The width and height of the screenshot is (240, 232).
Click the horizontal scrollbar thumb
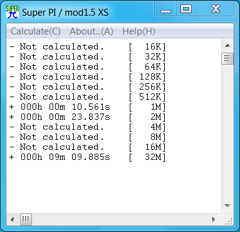coord(26,219)
